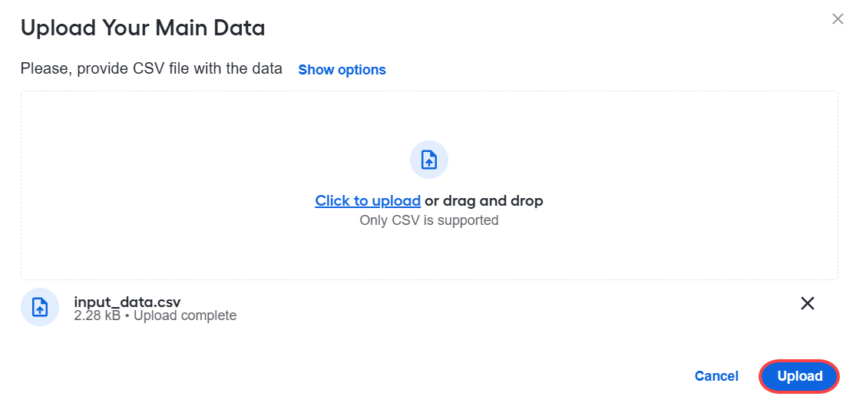Click the 2.28 kB file size label
Viewport: 856px width, 403px height.
tap(97, 315)
